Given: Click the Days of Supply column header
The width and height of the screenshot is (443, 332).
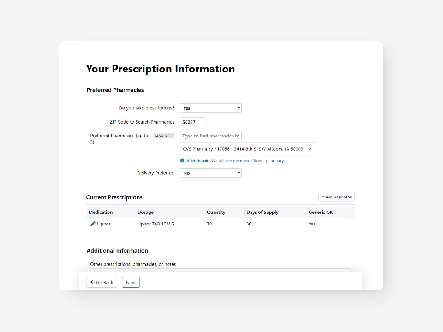Looking at the screenshot, I should click(x=262, y=212).
